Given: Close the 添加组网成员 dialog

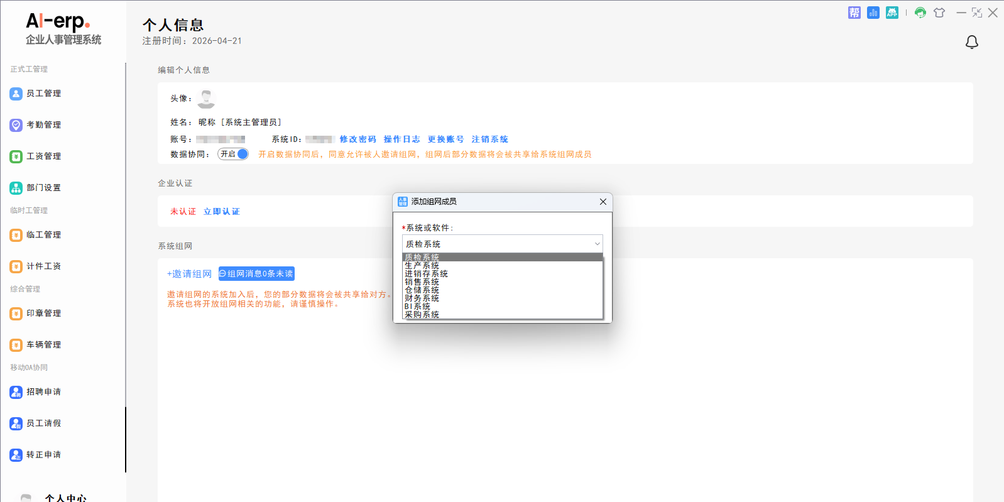Looking at the screenshot, I should point(603,202).
